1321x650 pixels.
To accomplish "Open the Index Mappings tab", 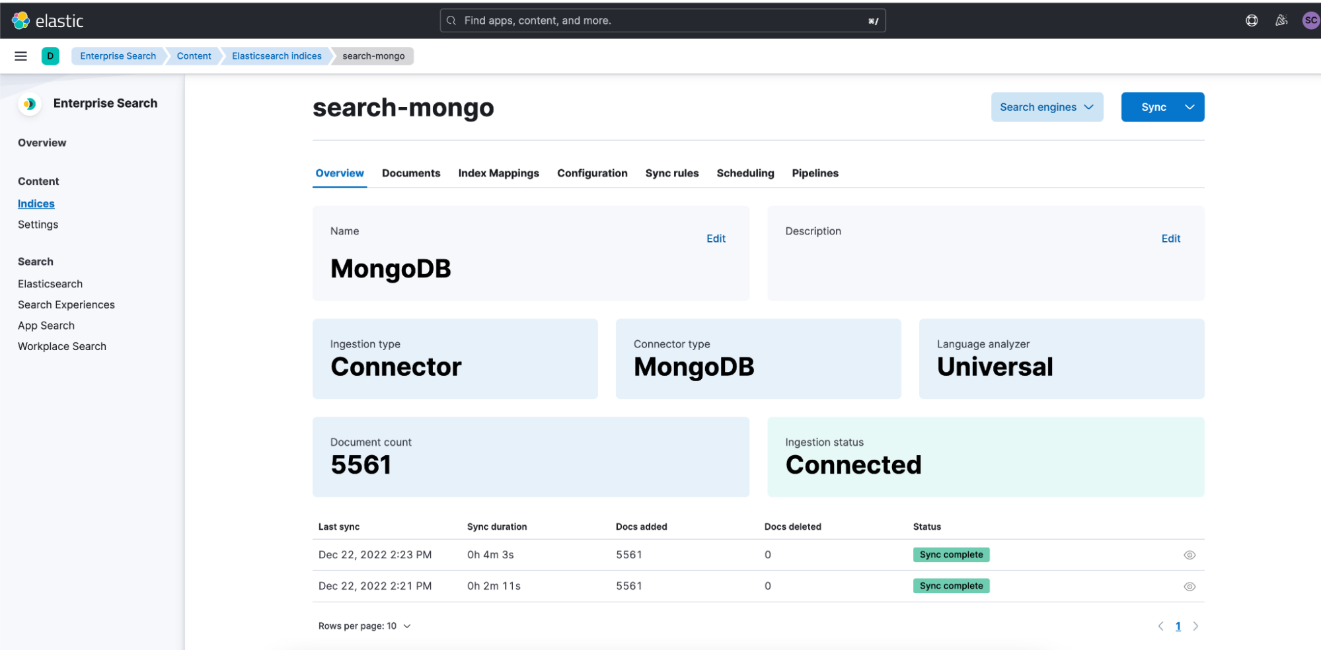I will [x=499, y=173].
